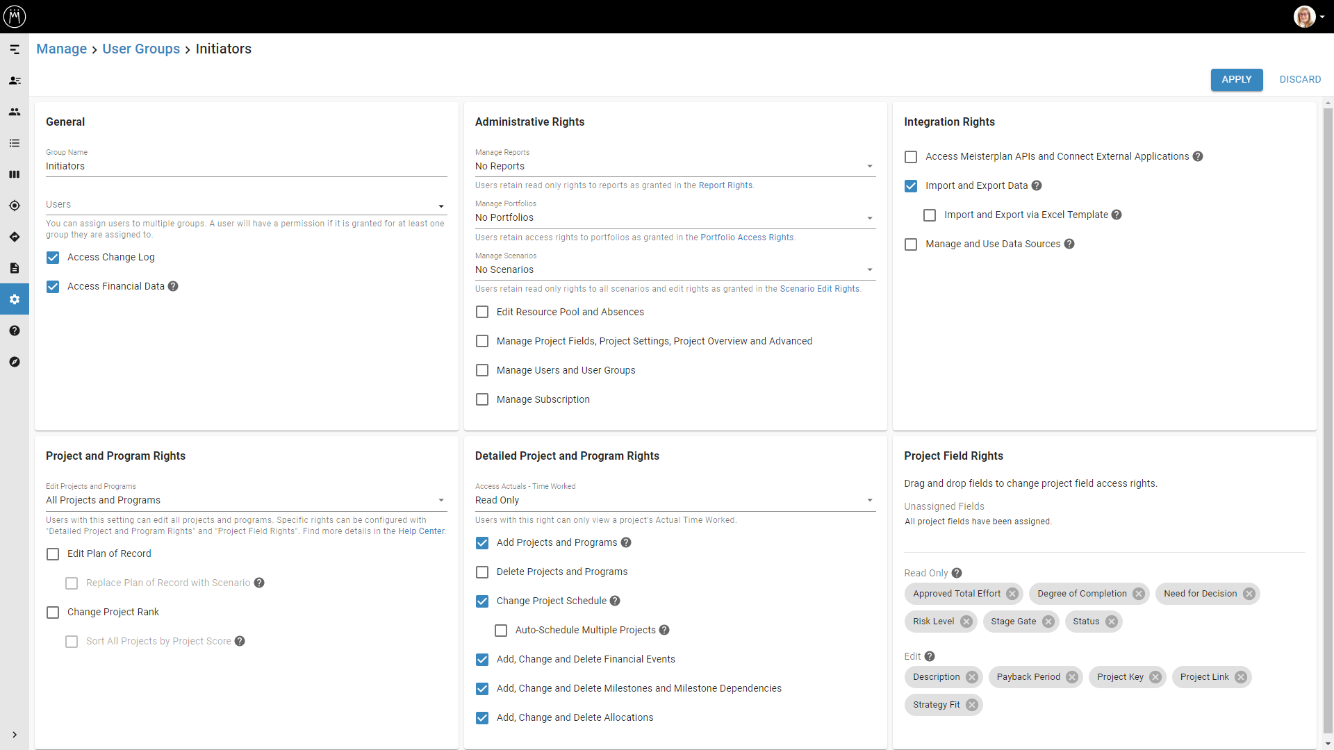Viewport: 1334px width, 750px height.
Task: Click help icon next to Access Financial Data
Action: point(173,286)
